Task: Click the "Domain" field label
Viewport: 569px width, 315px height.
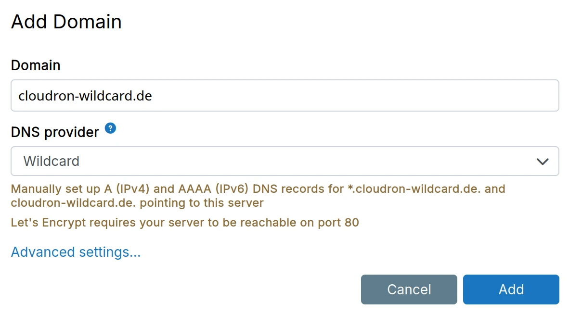Action: pos(36,65)
